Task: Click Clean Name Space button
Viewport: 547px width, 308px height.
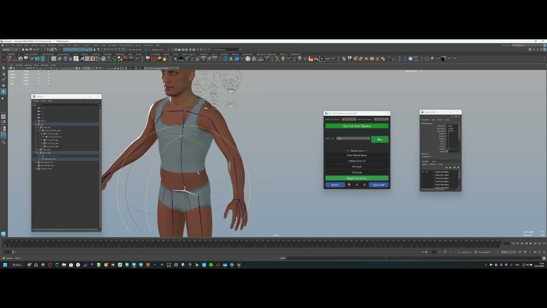Action: [x=357, y=155]
